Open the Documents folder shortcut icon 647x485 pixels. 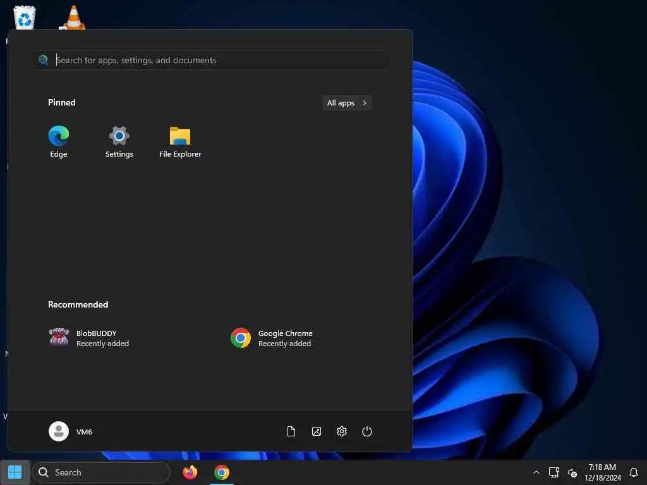click(291, 431)
